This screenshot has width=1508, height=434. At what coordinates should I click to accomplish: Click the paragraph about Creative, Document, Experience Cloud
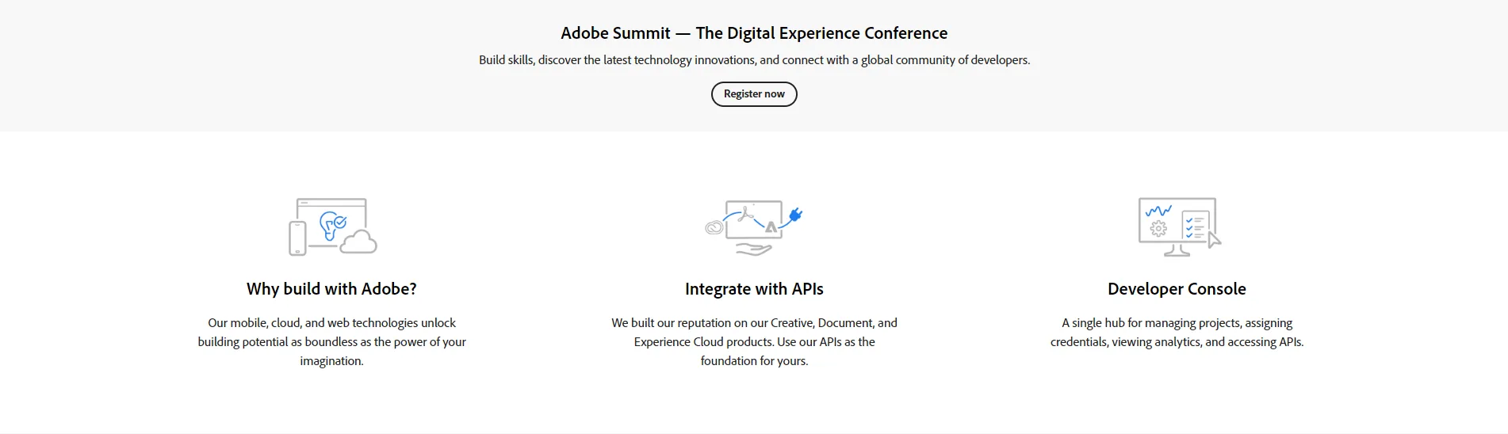pos(754,342)
